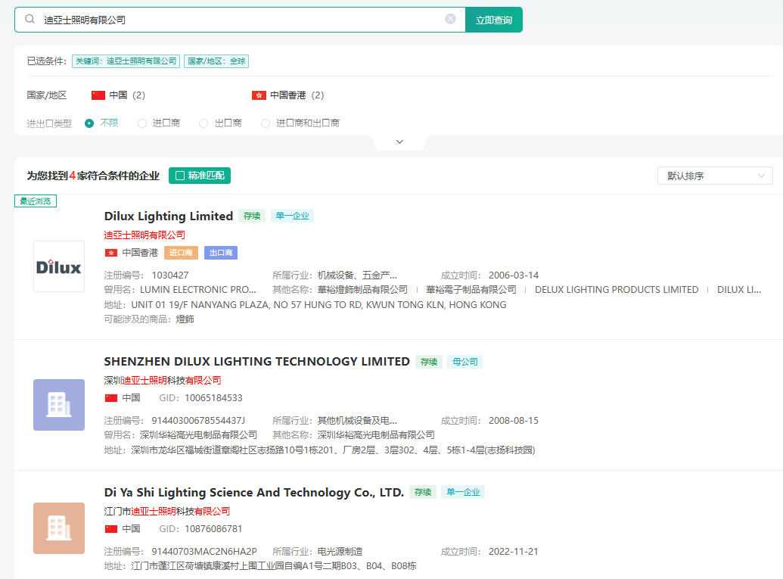Click the 国家/地区: 全球 filter tag
The height and width of the screenshot is (579, 783).
tap(216, 61)
